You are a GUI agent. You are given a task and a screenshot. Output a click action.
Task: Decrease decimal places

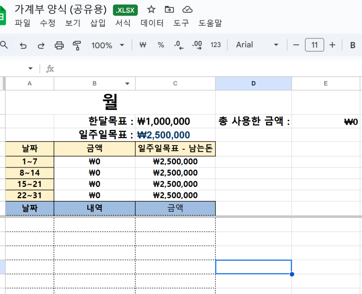click(x=179, y=45)
